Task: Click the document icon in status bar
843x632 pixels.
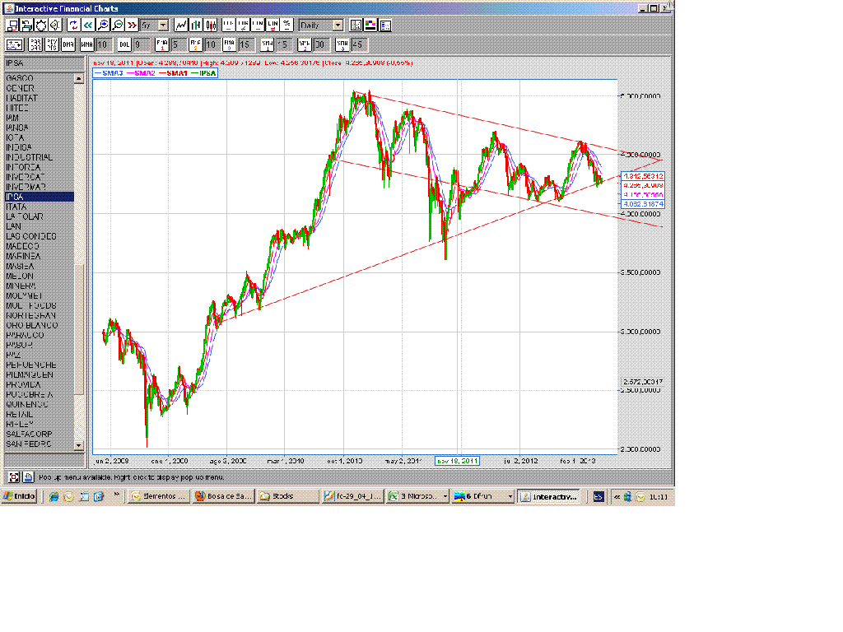Action: [28, 477]
